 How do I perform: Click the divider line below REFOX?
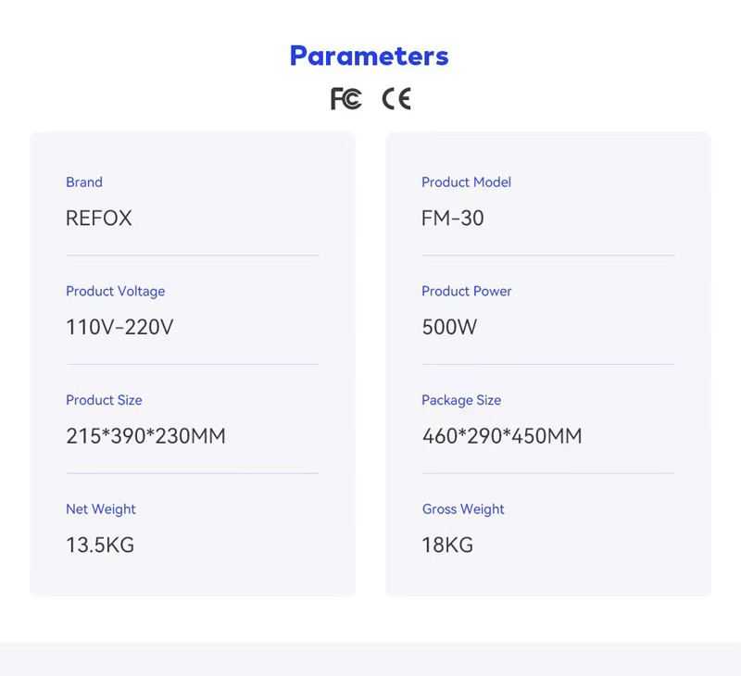193,256
